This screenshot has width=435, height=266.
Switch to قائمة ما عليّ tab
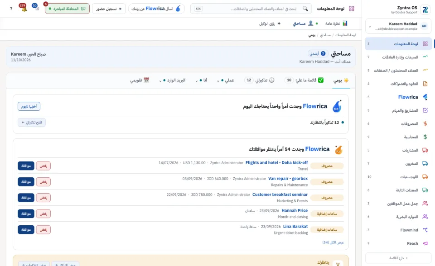(304, 81)
